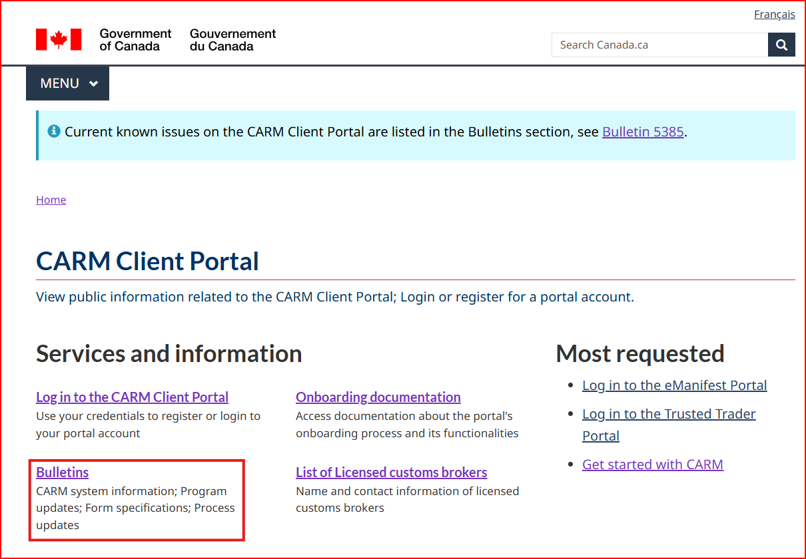The image size is (806, 559).
Task: Click the Gouvernement du Canada wordmark text
Action: click(x=232, y=40)
